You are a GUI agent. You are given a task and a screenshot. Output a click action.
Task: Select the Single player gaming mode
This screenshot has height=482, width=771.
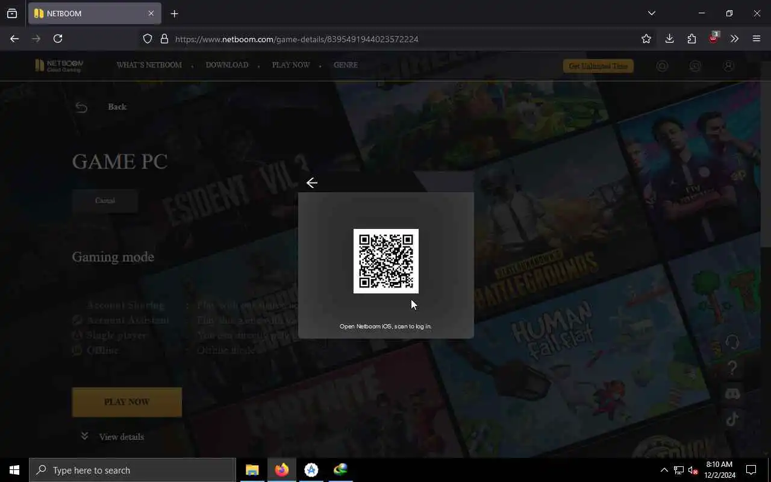coord(116,336)
